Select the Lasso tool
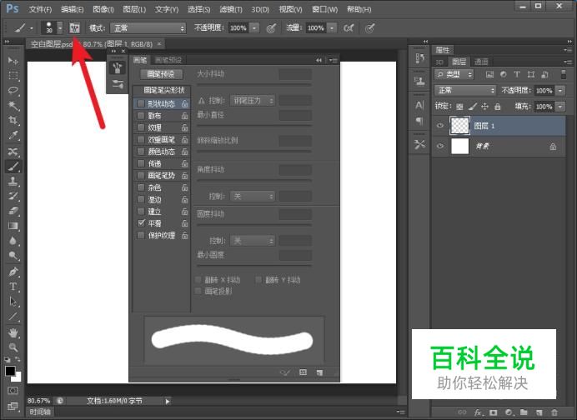The image size is (577, 420). (x=13, y=91)
